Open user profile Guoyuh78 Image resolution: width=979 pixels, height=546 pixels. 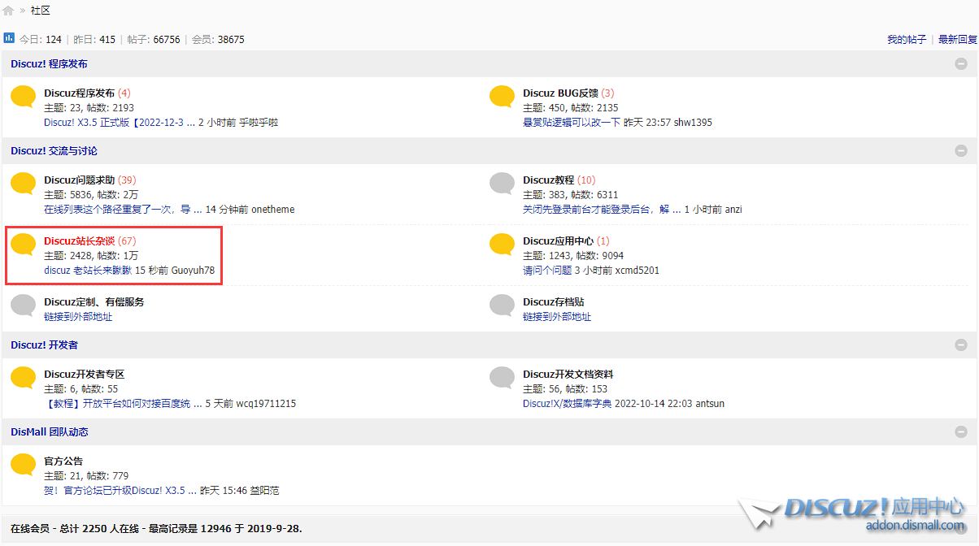(x=193, y=271)
